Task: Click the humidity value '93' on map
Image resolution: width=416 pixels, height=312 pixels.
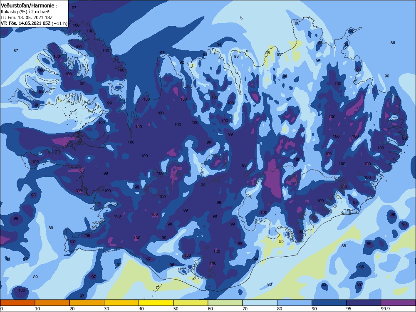Action: click(x=346, y=45)
